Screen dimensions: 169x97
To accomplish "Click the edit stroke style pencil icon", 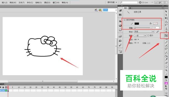I will coord(158,32).
